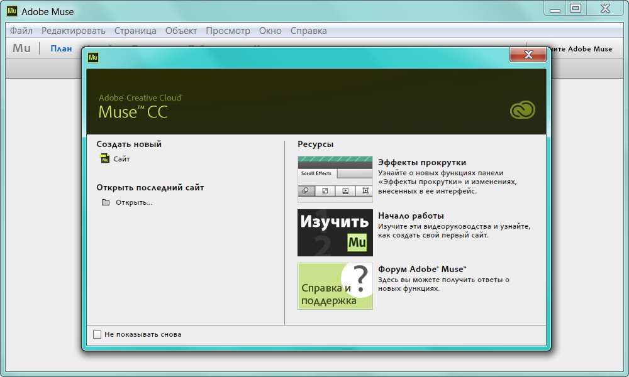The height and width of the screenshot is (377, 629).
Task: Click the Справка и поддержка thumbnail
Action: (x=335, y=286)
